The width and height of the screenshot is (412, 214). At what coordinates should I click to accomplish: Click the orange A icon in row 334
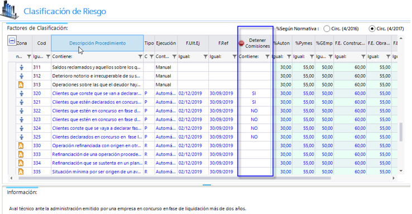[21, 163]
